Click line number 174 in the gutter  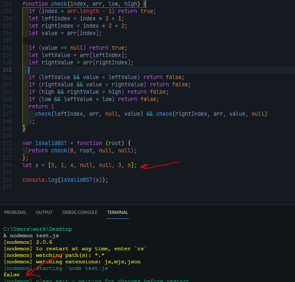[8, 165]
